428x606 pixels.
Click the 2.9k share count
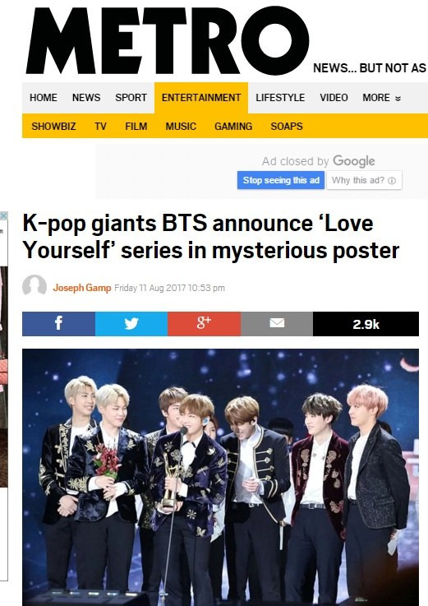[x=366, y=324]
